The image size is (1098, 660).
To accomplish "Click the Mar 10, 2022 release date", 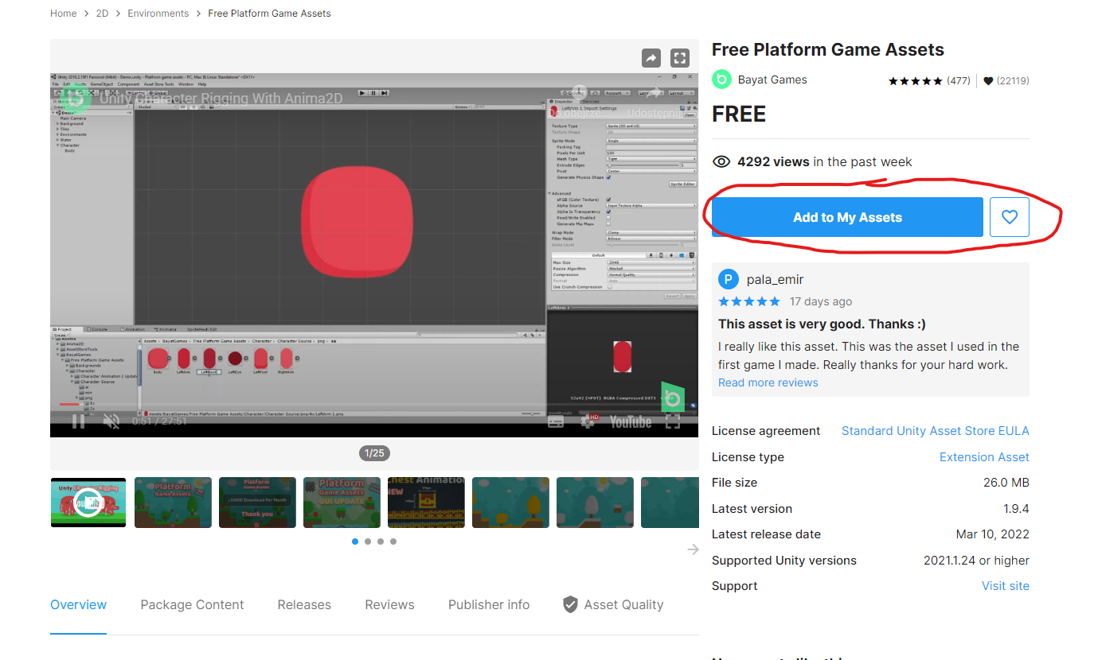I will click(x=993, y=534).
